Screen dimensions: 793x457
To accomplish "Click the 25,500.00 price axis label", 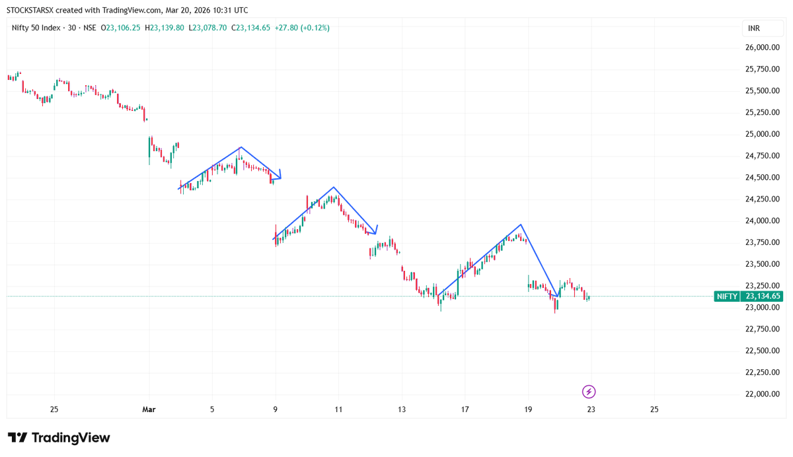I will pos(762,91).
